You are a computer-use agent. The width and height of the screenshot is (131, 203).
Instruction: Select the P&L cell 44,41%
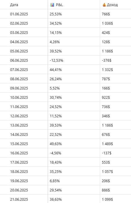(x=56, y=70)
